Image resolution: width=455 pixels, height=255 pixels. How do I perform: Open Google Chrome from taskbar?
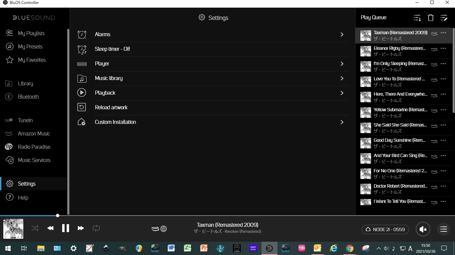tap(349, 248)
